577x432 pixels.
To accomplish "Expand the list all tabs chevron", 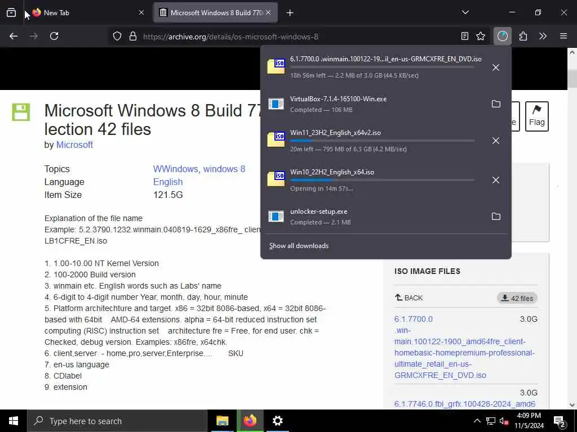I will [x=465, y=12].
